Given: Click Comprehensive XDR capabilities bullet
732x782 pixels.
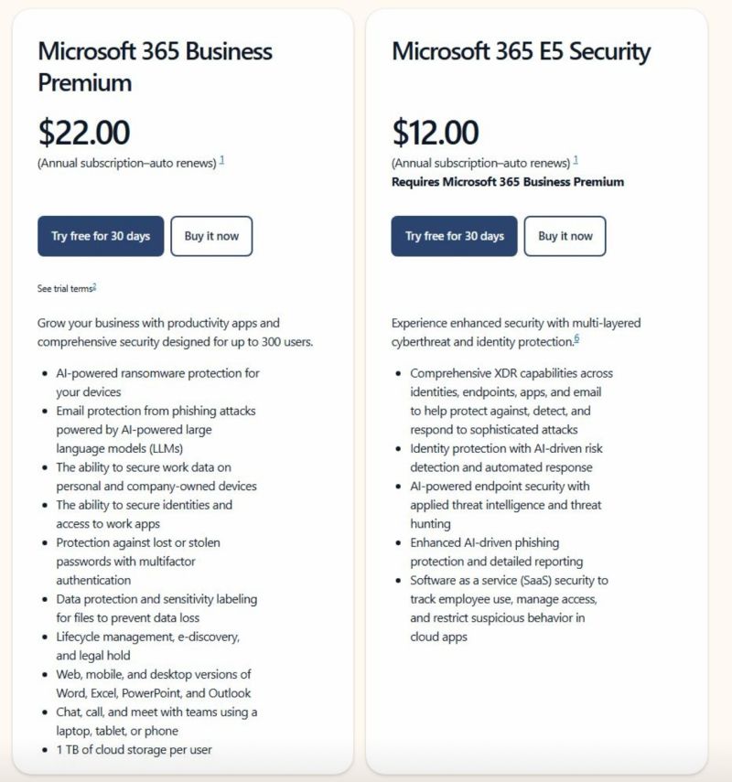Looking at the screenshot, I should click(511, 401).
